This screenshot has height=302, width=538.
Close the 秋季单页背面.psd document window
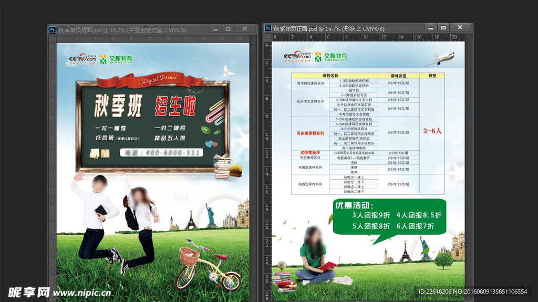244,29
